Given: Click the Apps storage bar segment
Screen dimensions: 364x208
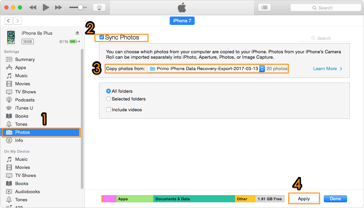Looking at the screenshot, I should [x=135, y=199].
